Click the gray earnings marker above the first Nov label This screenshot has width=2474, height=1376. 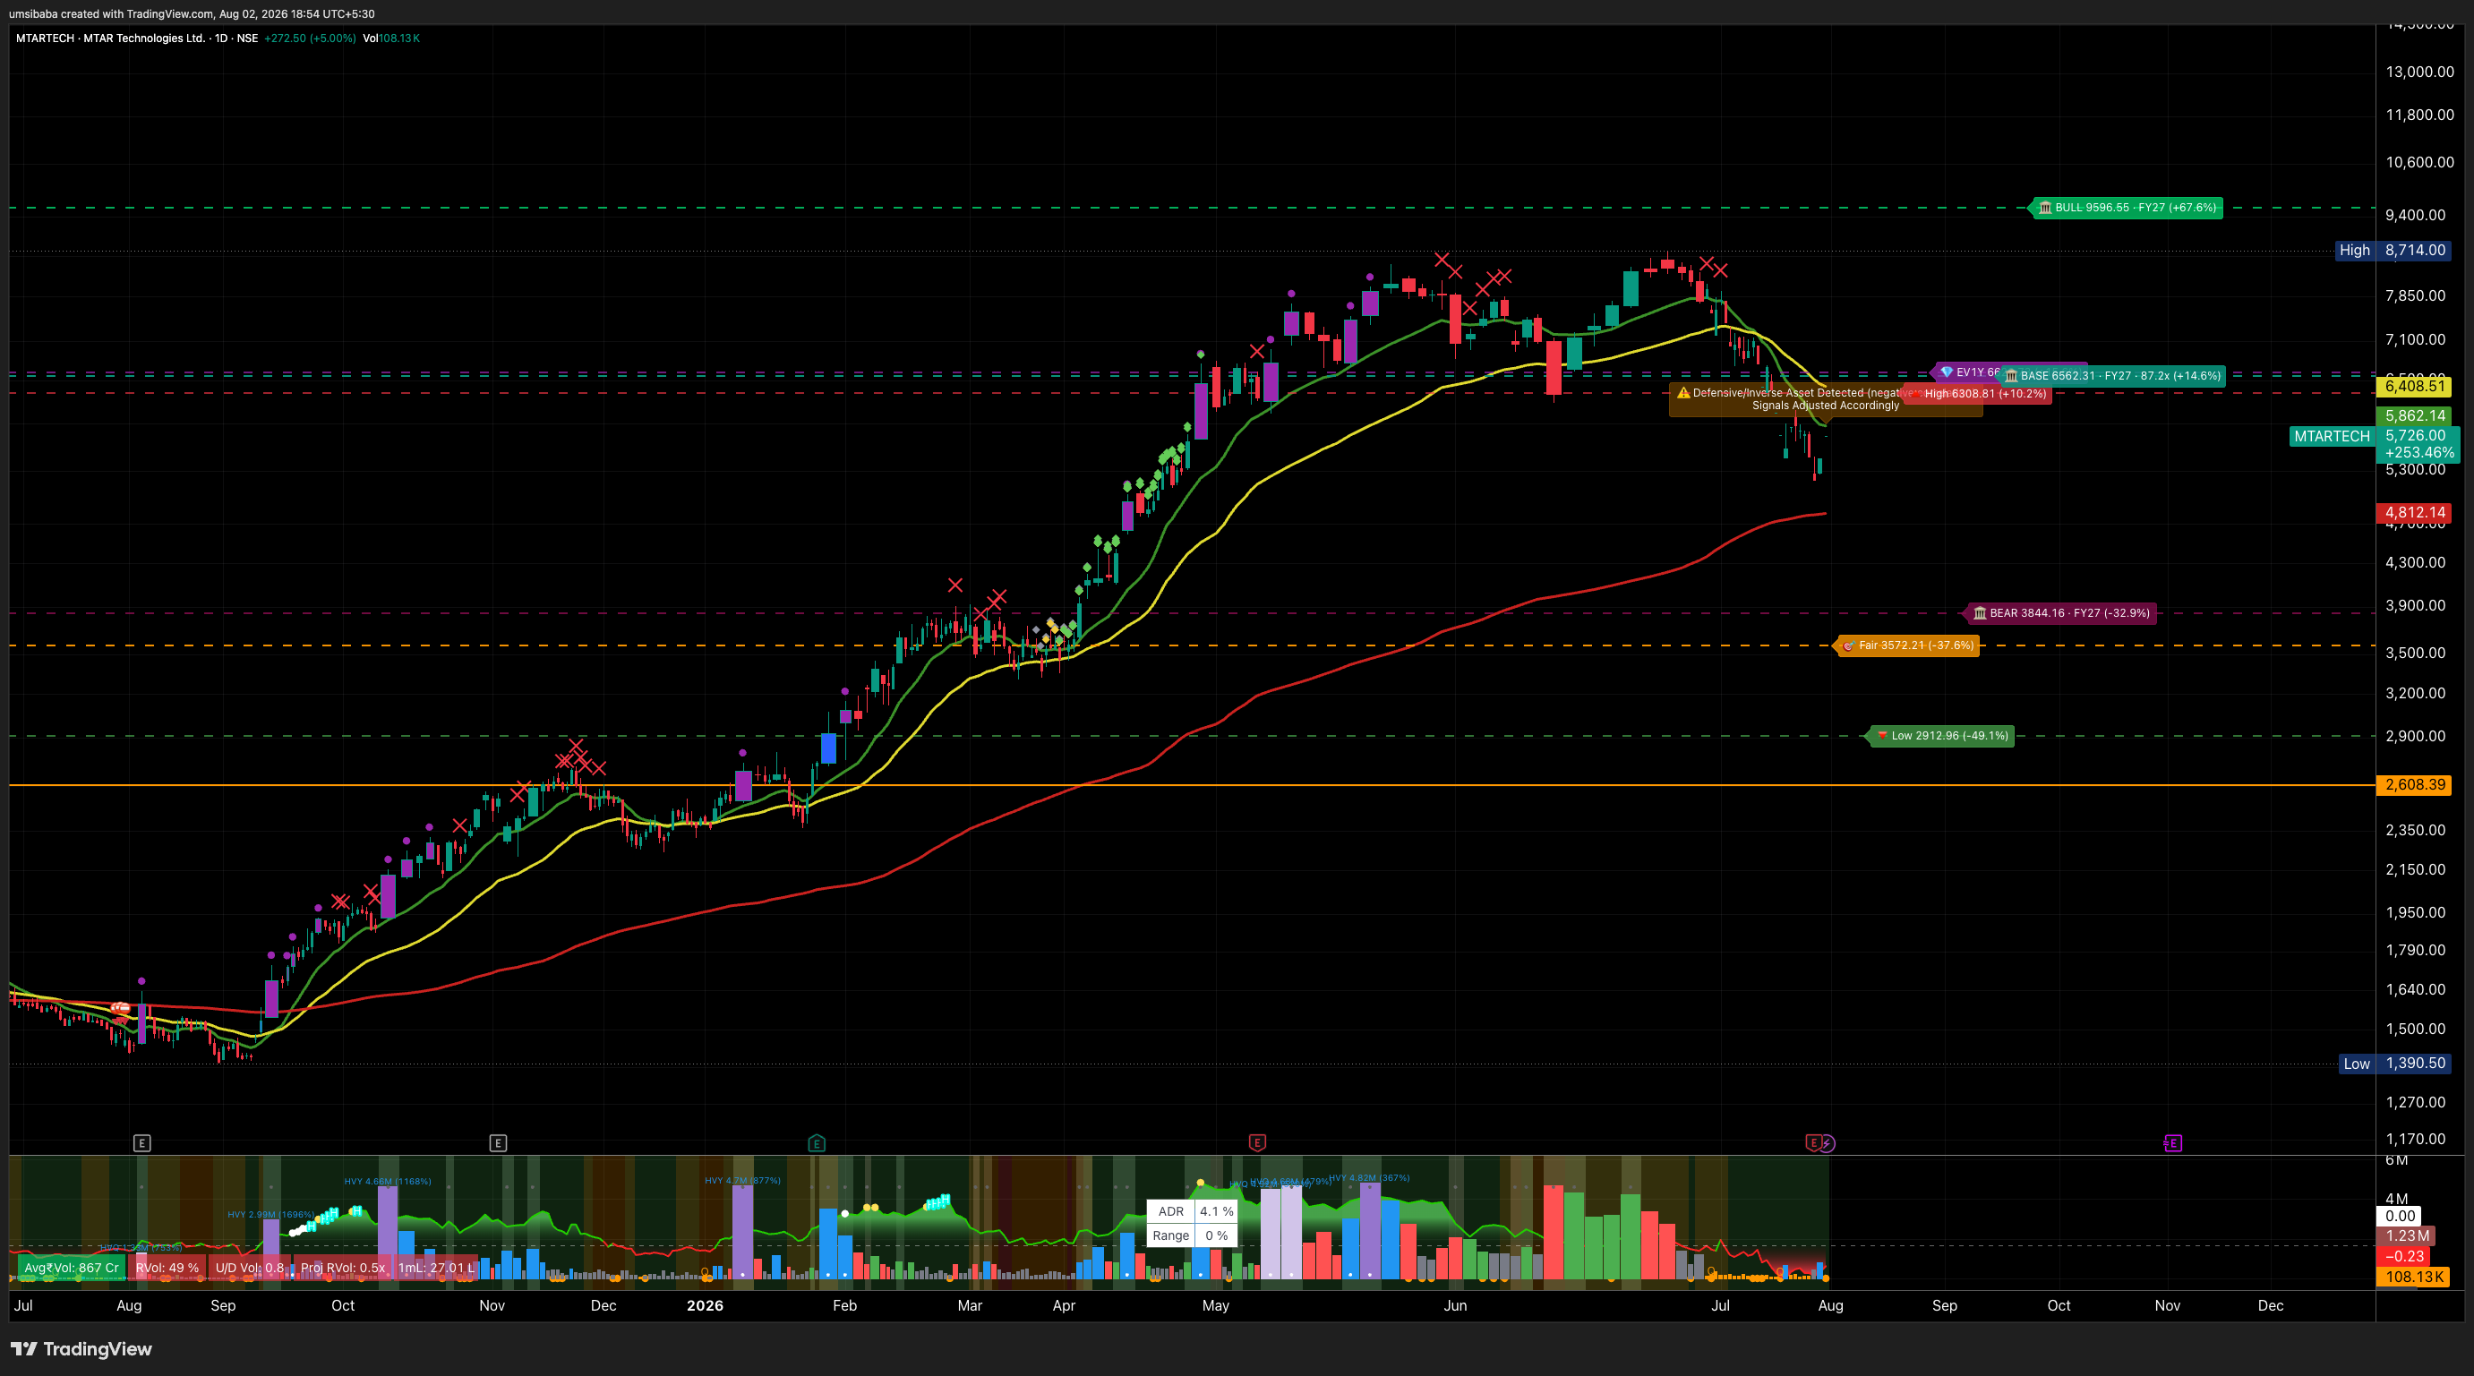coord(498,1142)
